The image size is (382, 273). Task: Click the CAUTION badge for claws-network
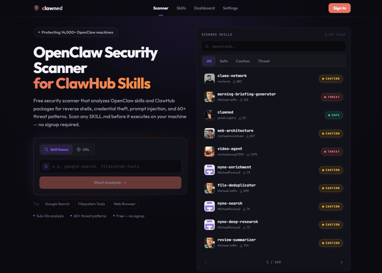pyautogui.click(x=331, y=79)
